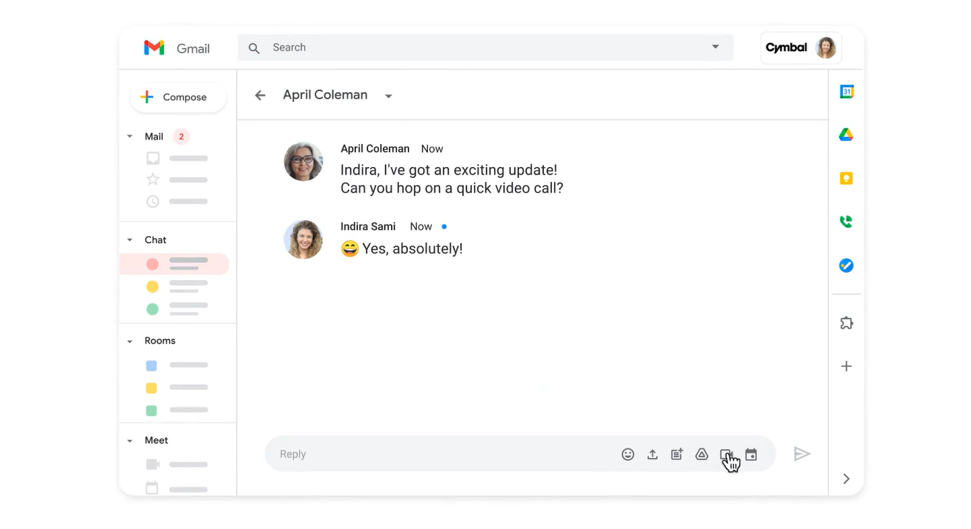This screenshot has width=971, height=529.
Task: Upload a file to the chat
Action: tap(653, 454)
